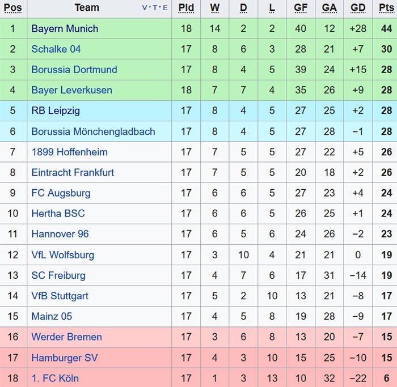This screenshot has height=387, width=397.
Task: Select the Hertha BSC link
Action: 58,214
